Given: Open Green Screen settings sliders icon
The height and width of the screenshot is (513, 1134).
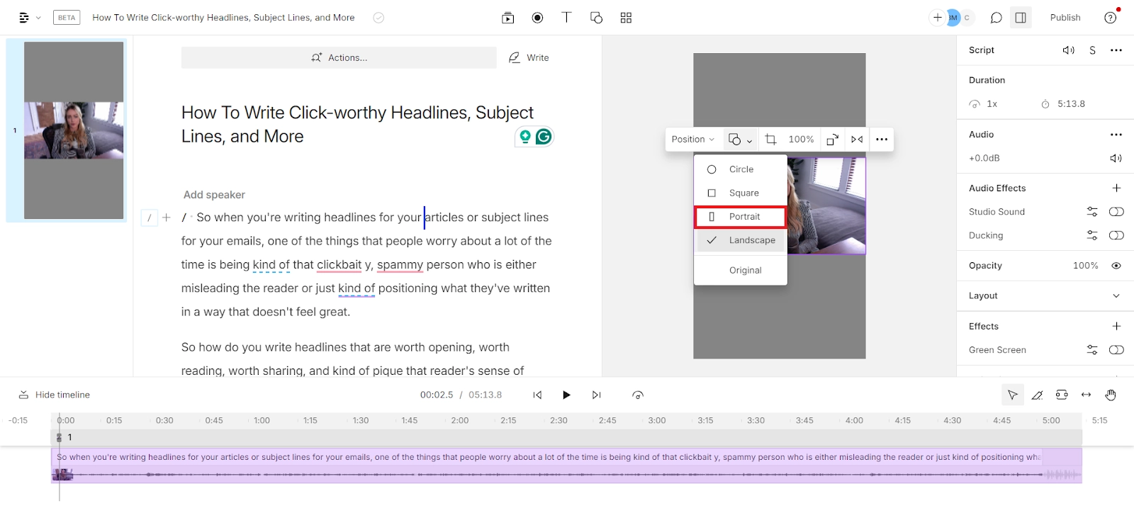Looking at the screenshot, I should pyautogui.click(x=1092, y=350).
